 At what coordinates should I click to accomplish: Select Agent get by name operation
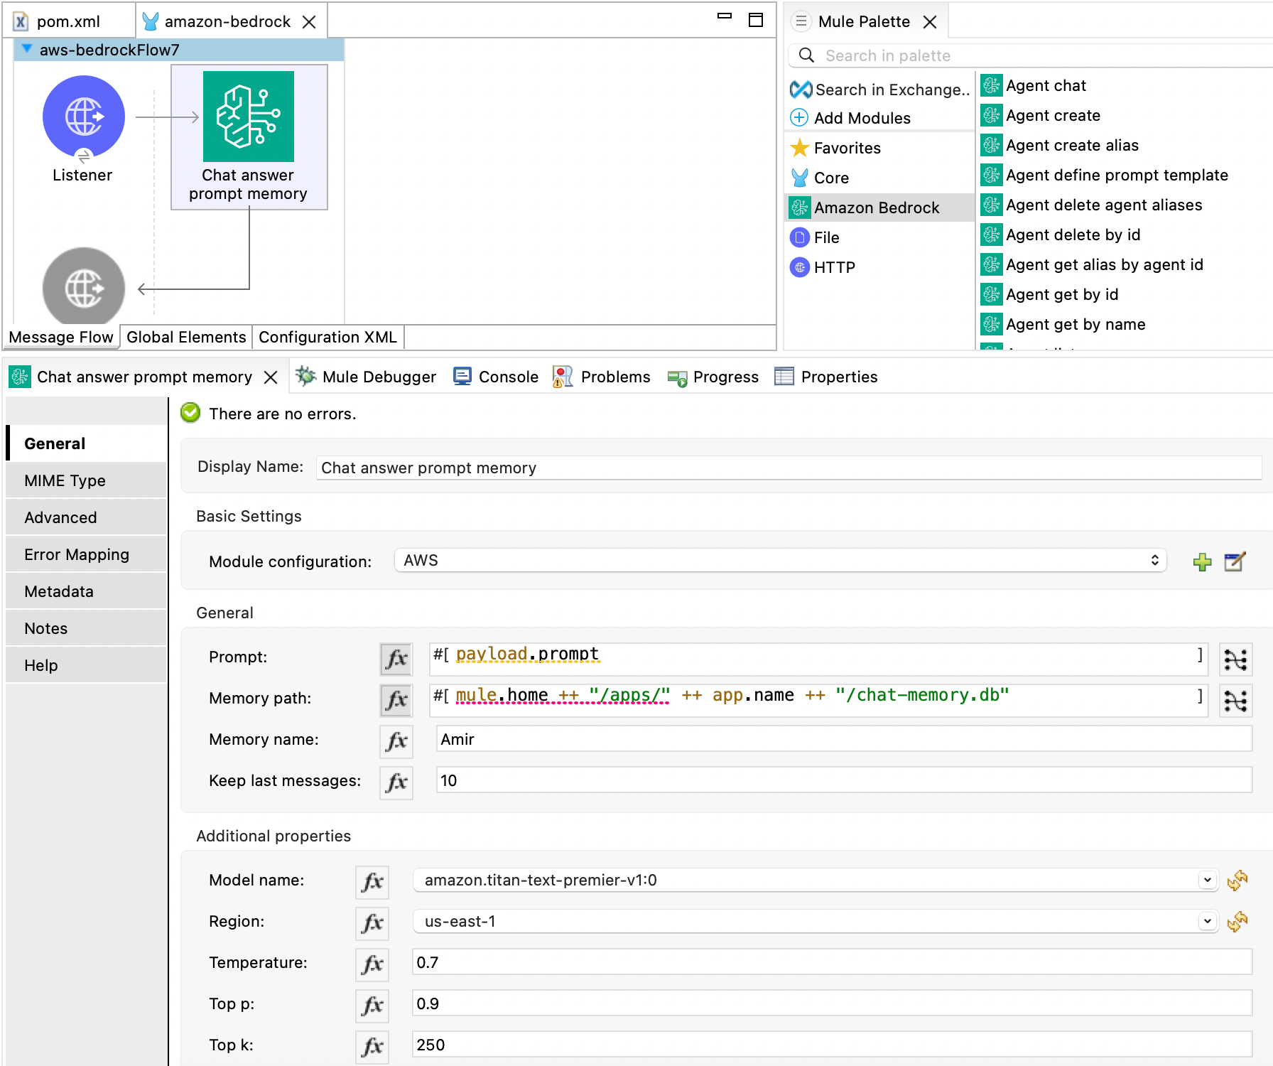point(1063,324)
